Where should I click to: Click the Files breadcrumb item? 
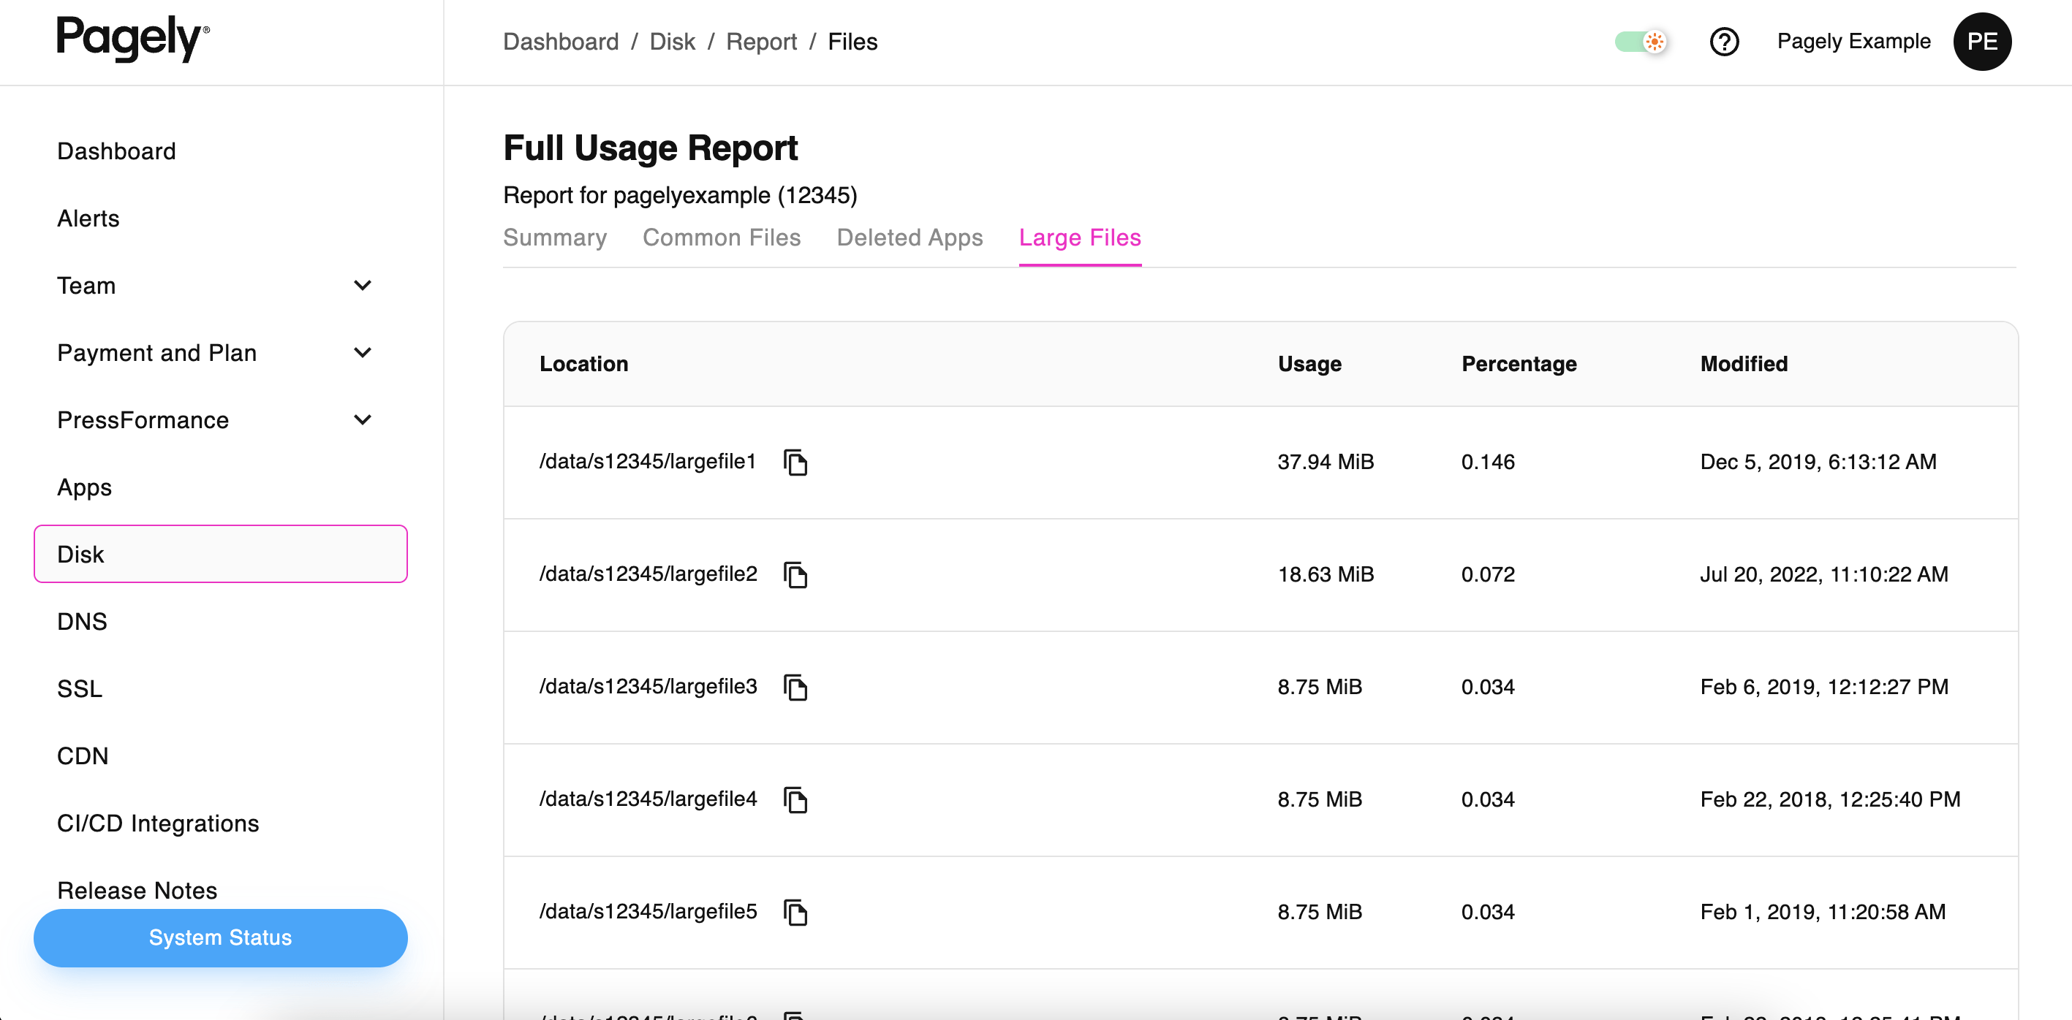point(852,42)
